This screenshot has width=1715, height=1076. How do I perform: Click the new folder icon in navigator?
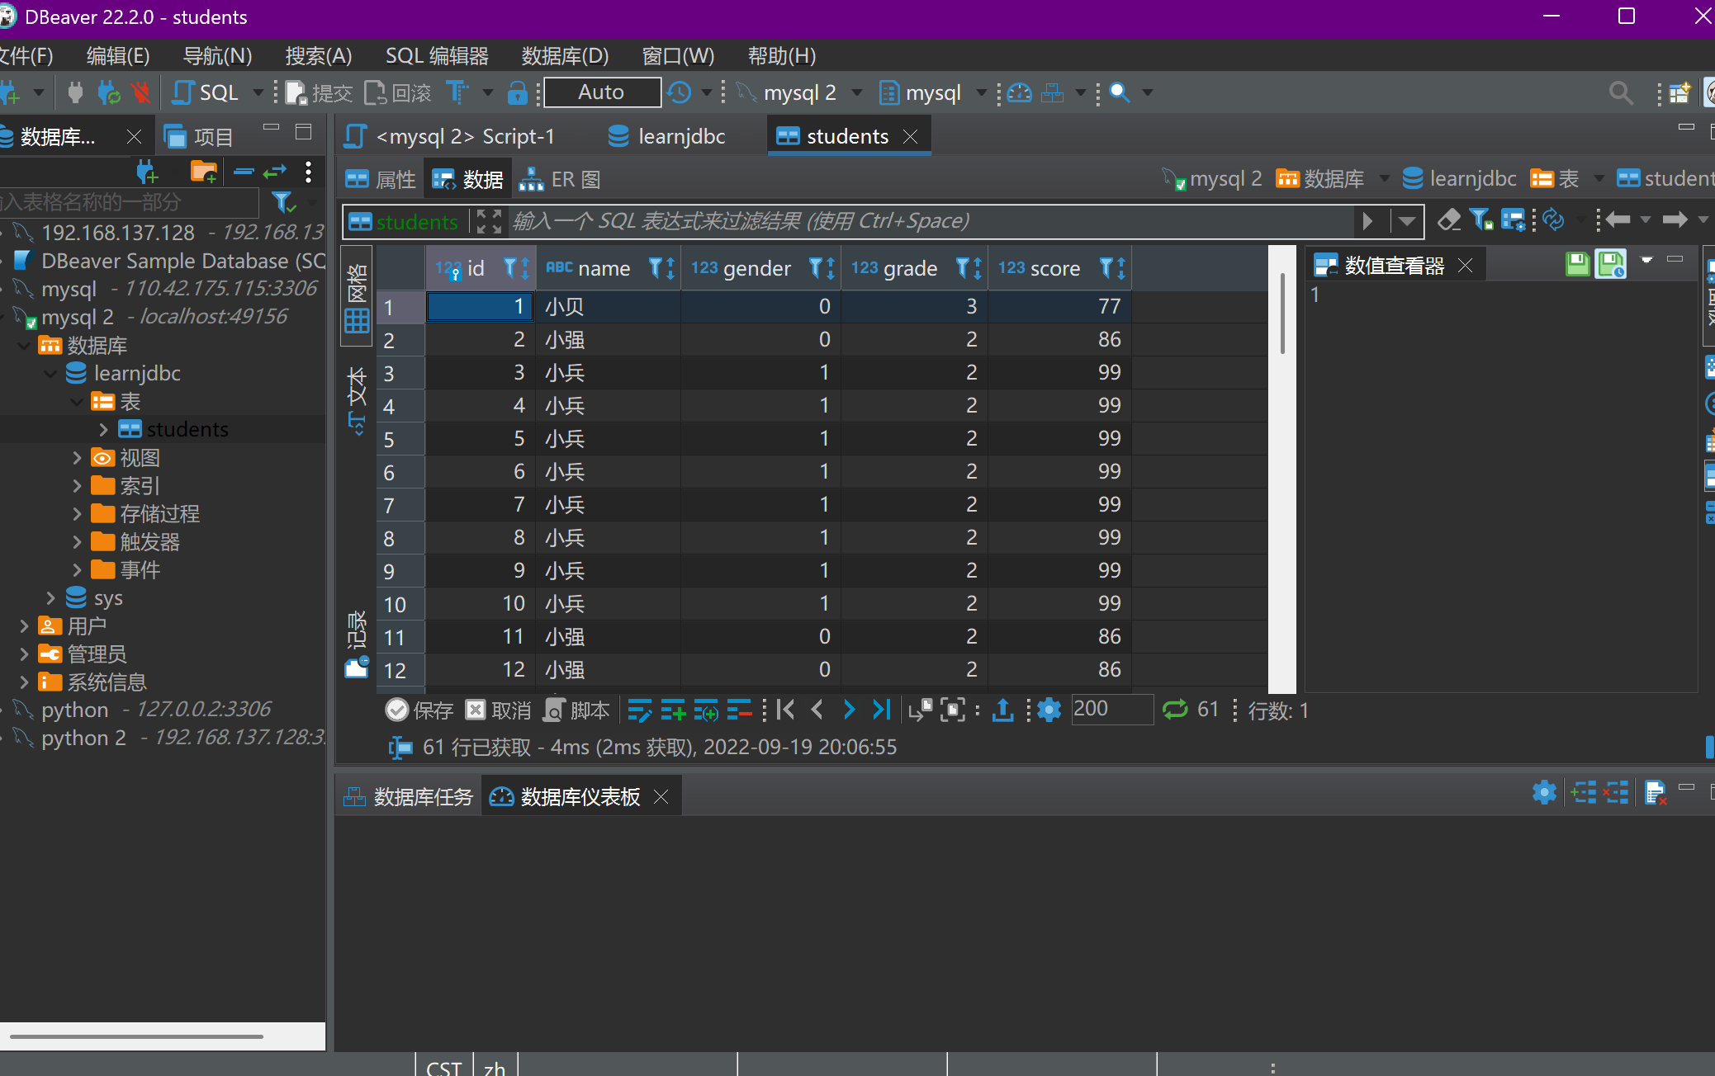pyautogui.click(x=203, y=172)
